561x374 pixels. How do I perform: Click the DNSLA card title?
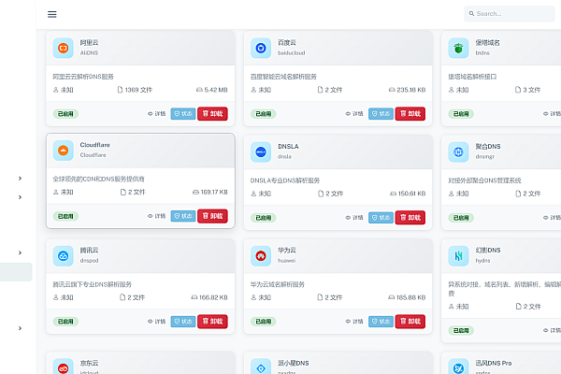point(288,147)
